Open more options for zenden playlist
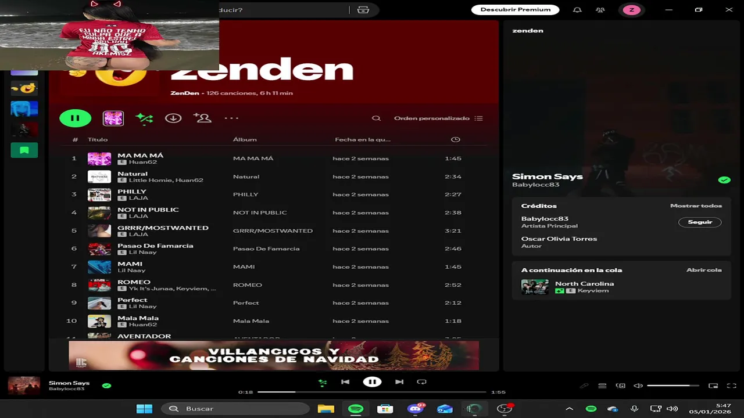Image resolution: width=744 pixels, height=418 pixels. coord(231,118)
